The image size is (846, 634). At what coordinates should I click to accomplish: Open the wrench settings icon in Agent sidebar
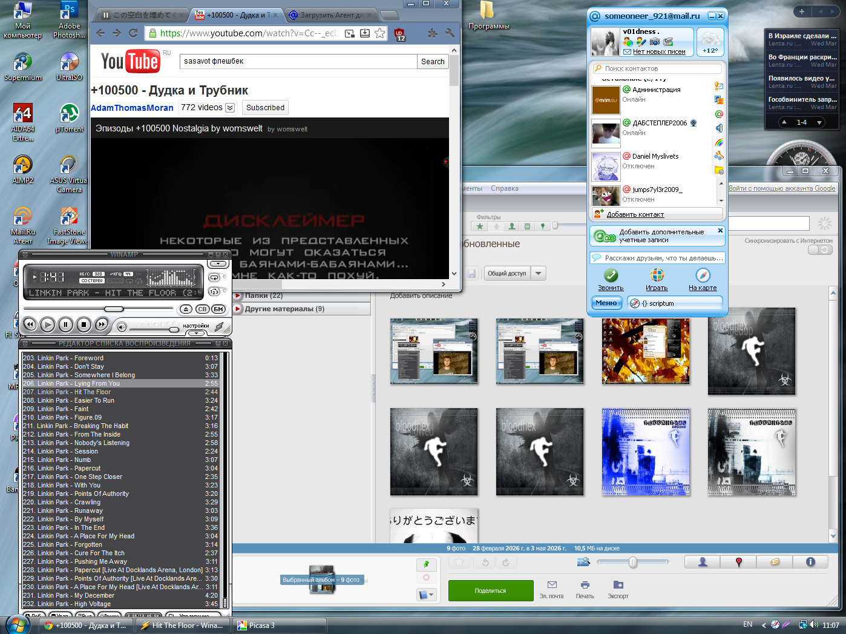[x=719, y=156]
